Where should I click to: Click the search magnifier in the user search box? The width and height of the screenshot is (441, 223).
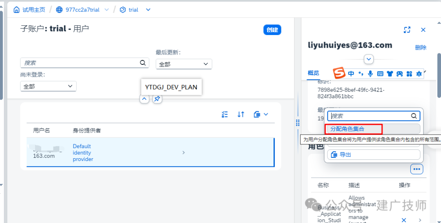143,63
